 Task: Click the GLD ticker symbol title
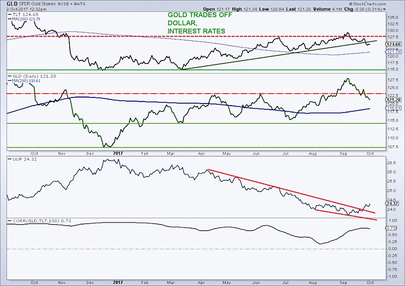click(x=12, y=4)
